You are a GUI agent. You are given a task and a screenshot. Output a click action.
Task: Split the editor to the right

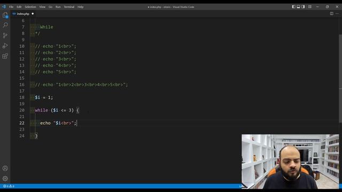331,13
